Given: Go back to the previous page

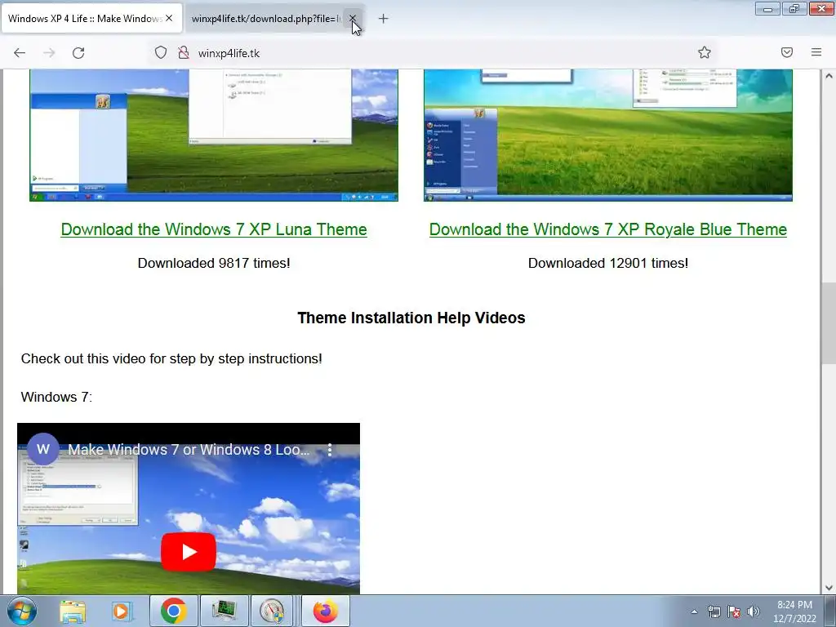Looking at the screenshot, I should point(20,53).
